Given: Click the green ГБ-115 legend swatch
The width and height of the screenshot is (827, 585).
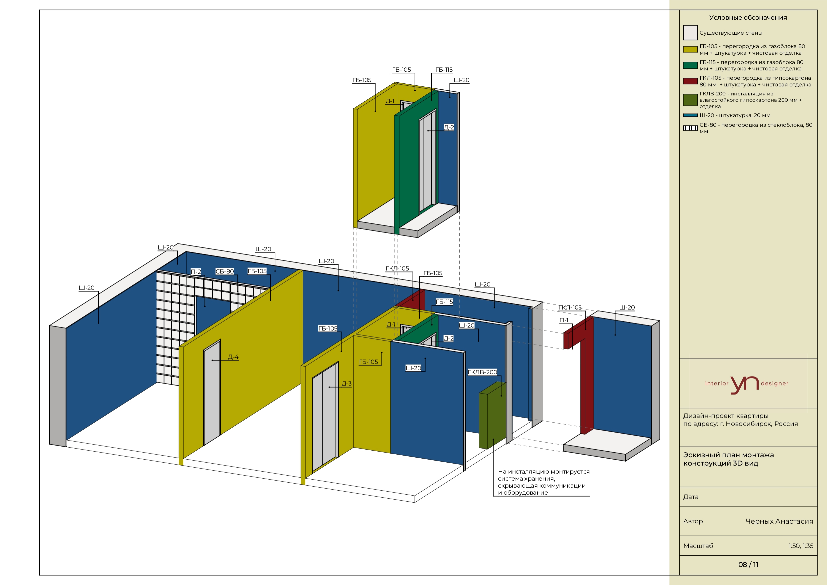Looking at the screenshot, I should click(690, 65).
